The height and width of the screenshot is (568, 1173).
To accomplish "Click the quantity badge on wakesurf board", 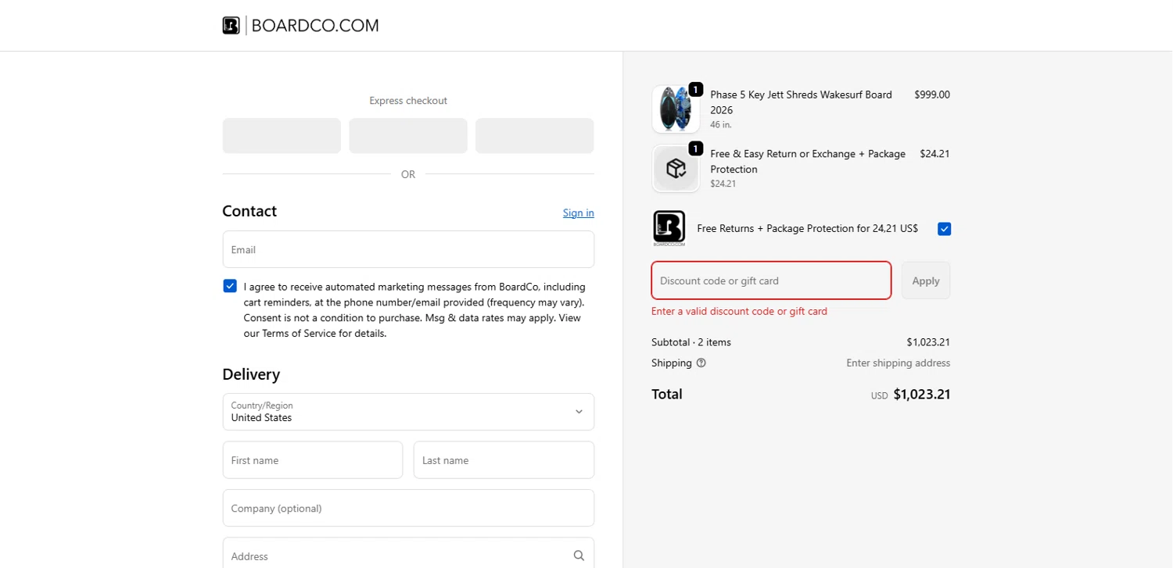I will pos(696,89).
